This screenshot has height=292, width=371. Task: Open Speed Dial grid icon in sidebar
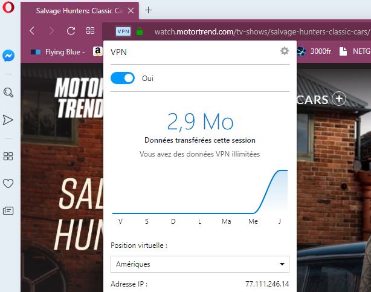pos(8,157)
